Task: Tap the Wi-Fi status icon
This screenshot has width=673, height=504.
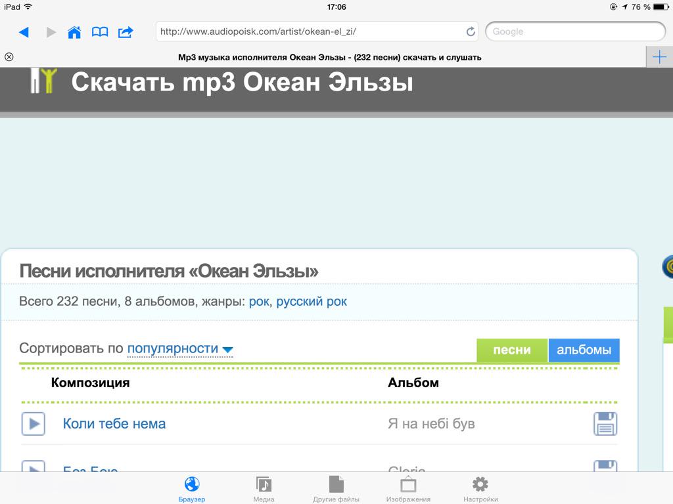Action: 28,7
